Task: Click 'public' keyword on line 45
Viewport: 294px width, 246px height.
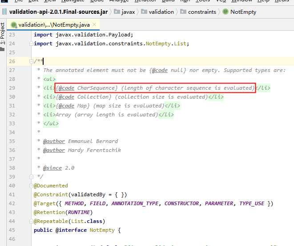Action: pos(43,230)
